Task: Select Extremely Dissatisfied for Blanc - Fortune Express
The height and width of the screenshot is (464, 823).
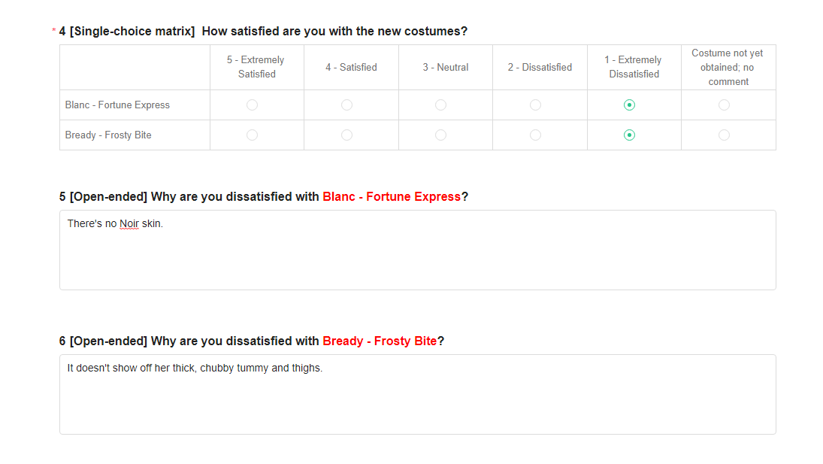Action: click(630, 105)
